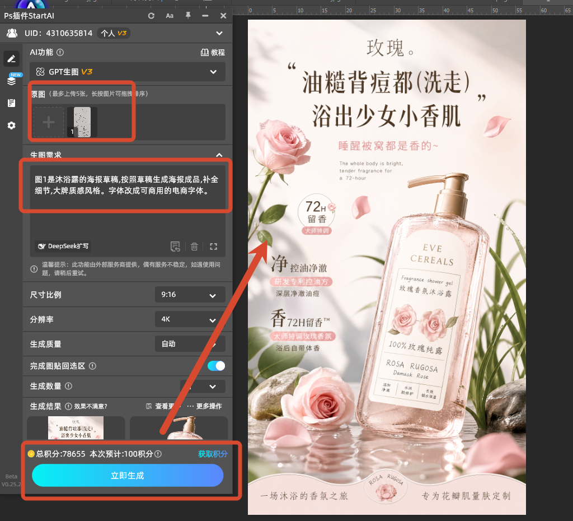573x521 pixels.
Task: Open the 分辨率 4K dropdown
Action: click(x=190, y=319)
